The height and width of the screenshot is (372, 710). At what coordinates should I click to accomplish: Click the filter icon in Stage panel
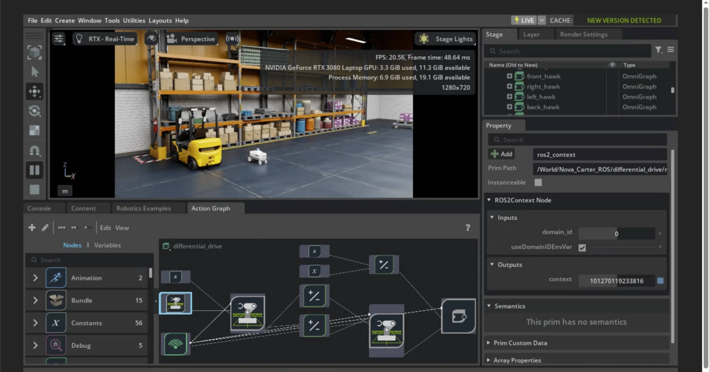tap(659, 50)
